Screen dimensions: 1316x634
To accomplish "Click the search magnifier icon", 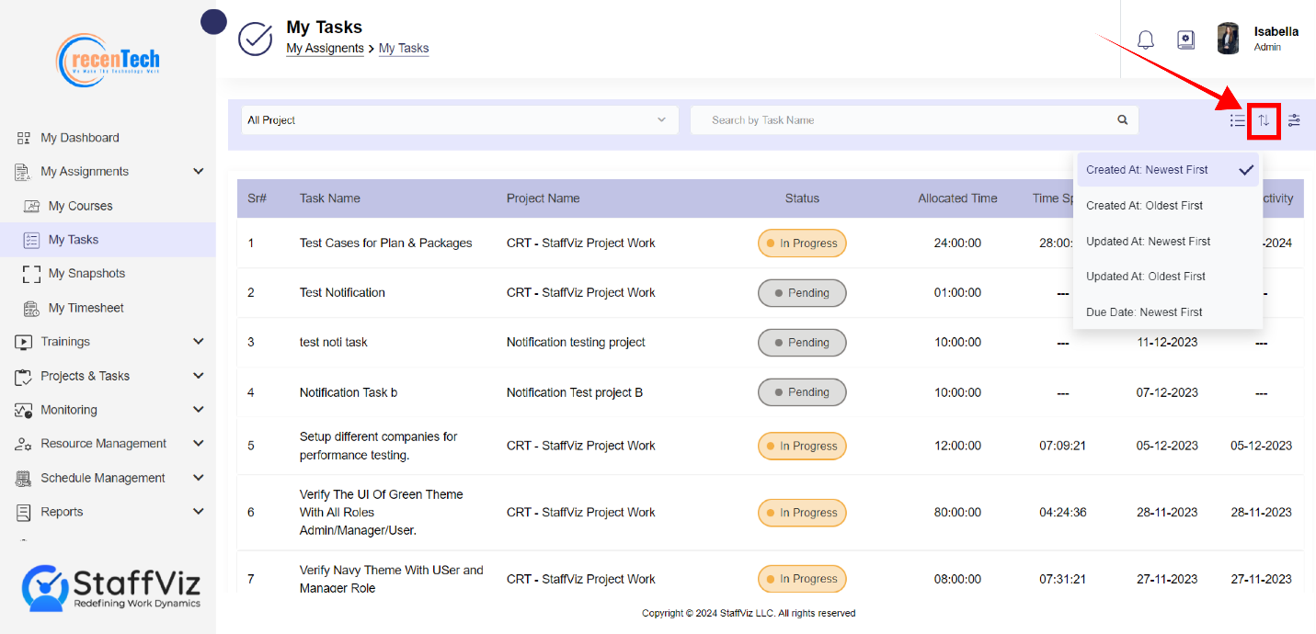I will pyautogui.click(x=1122, y=119).
